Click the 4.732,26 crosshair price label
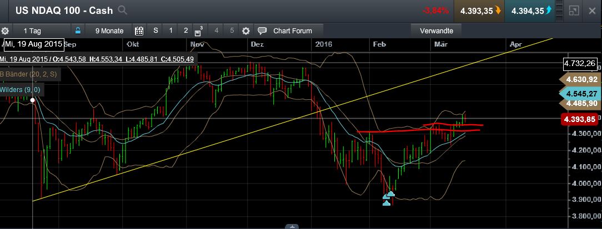Viewport: 602px width, 229px height. [580, 64]
